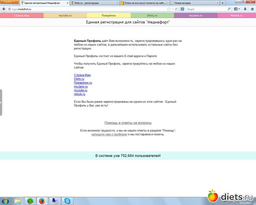Viewport: 256px width, 205px height.
Task: Open the Firefox application menu button
Action: coord(9,2)
